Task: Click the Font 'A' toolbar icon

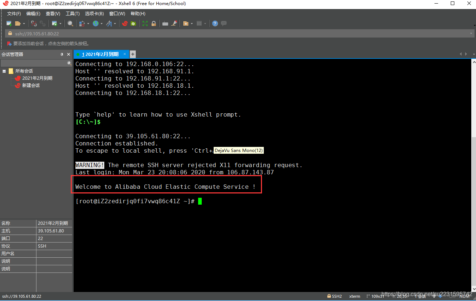Action: coord(109,23)
